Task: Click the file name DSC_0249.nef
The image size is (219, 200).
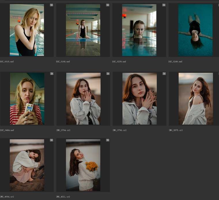Action: point(175,62)
